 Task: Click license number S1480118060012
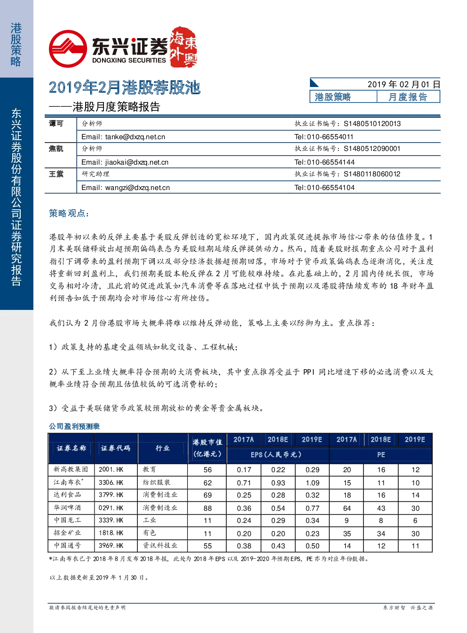[x=372, y=174]
